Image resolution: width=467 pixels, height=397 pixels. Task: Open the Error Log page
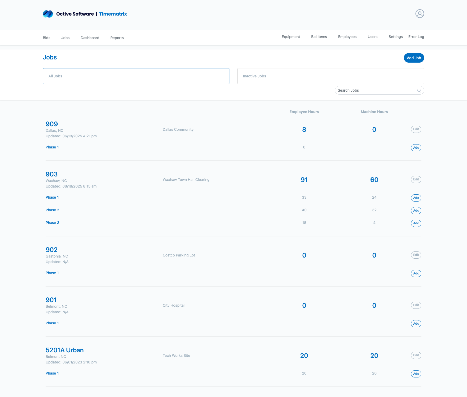(416, 37)
